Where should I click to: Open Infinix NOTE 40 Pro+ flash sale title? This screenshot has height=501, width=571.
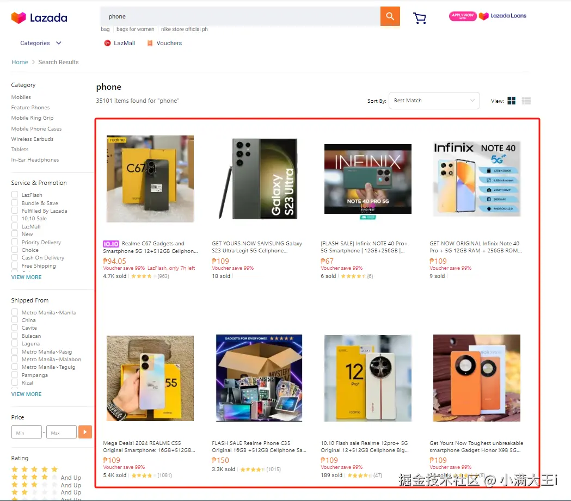(x=364, y=247)
